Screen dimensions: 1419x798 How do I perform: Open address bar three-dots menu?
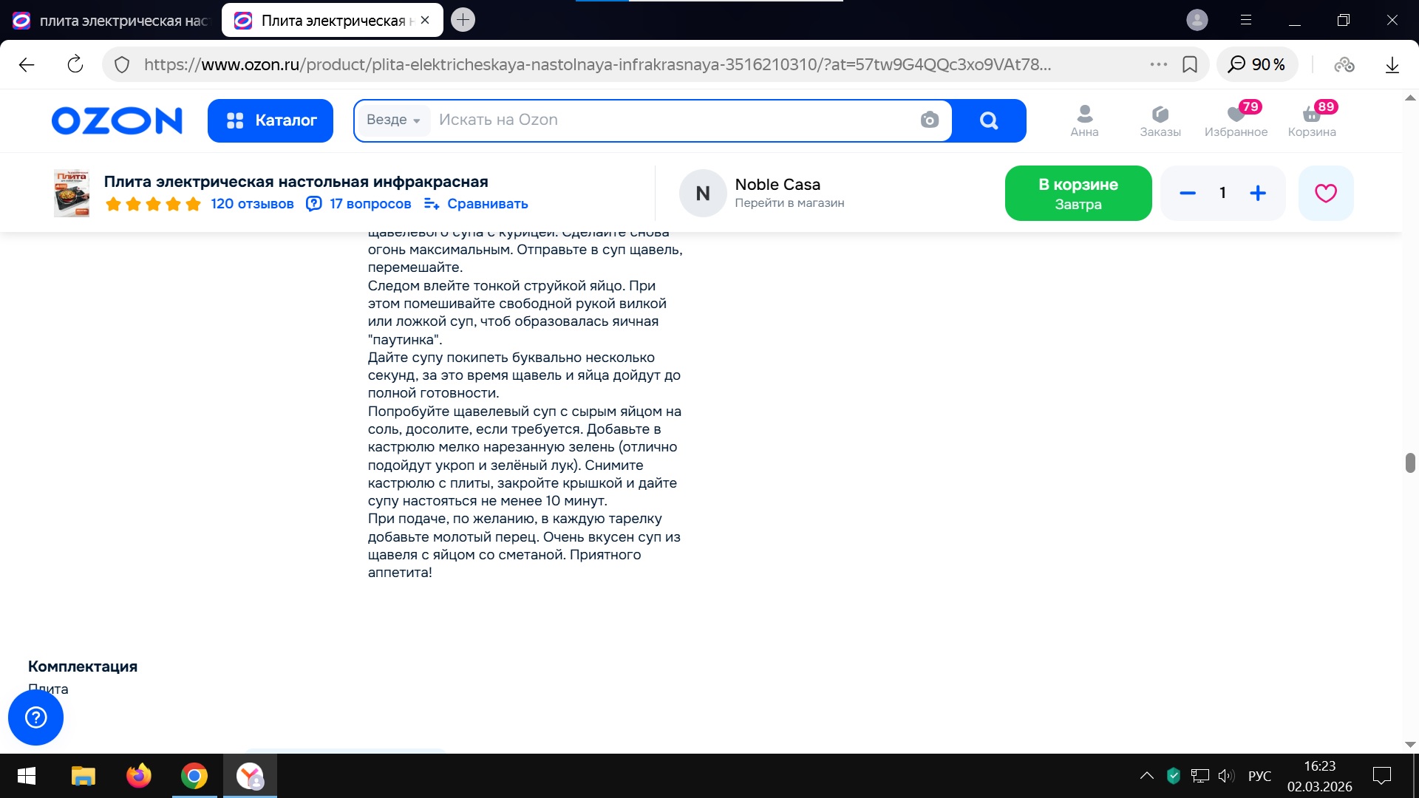point(1158,64)
